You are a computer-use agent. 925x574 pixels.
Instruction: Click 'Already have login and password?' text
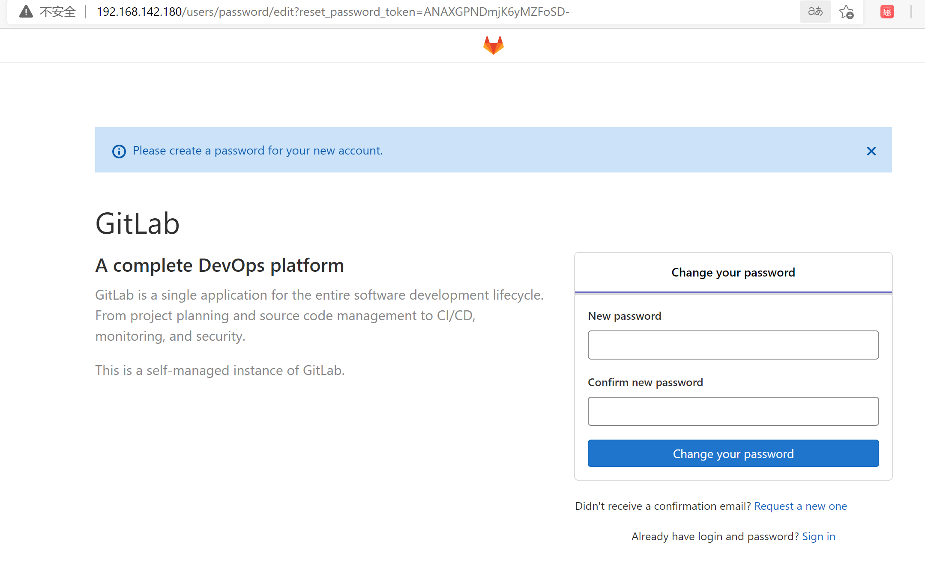(715, 536)
